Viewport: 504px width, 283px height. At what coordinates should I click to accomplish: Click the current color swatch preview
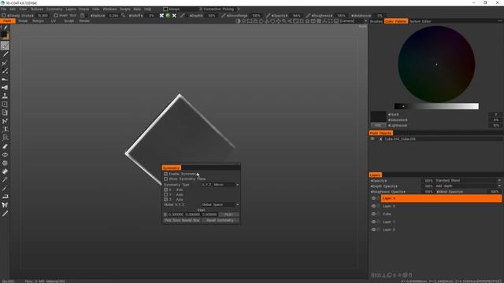(x=378, y=116)
